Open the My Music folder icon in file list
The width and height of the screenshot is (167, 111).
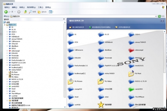pos(131,74)
